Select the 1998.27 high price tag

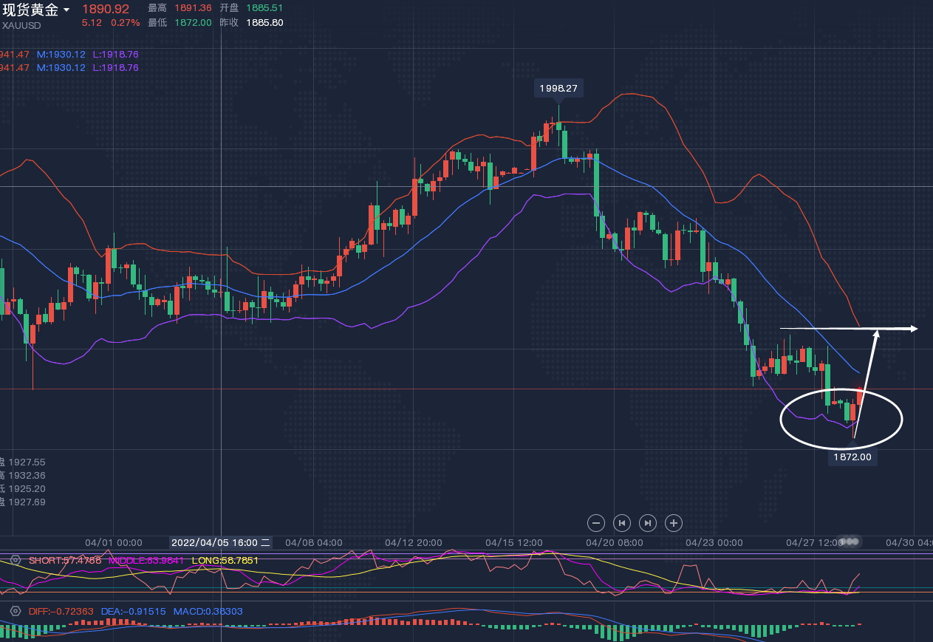click(x=558, y=88)
